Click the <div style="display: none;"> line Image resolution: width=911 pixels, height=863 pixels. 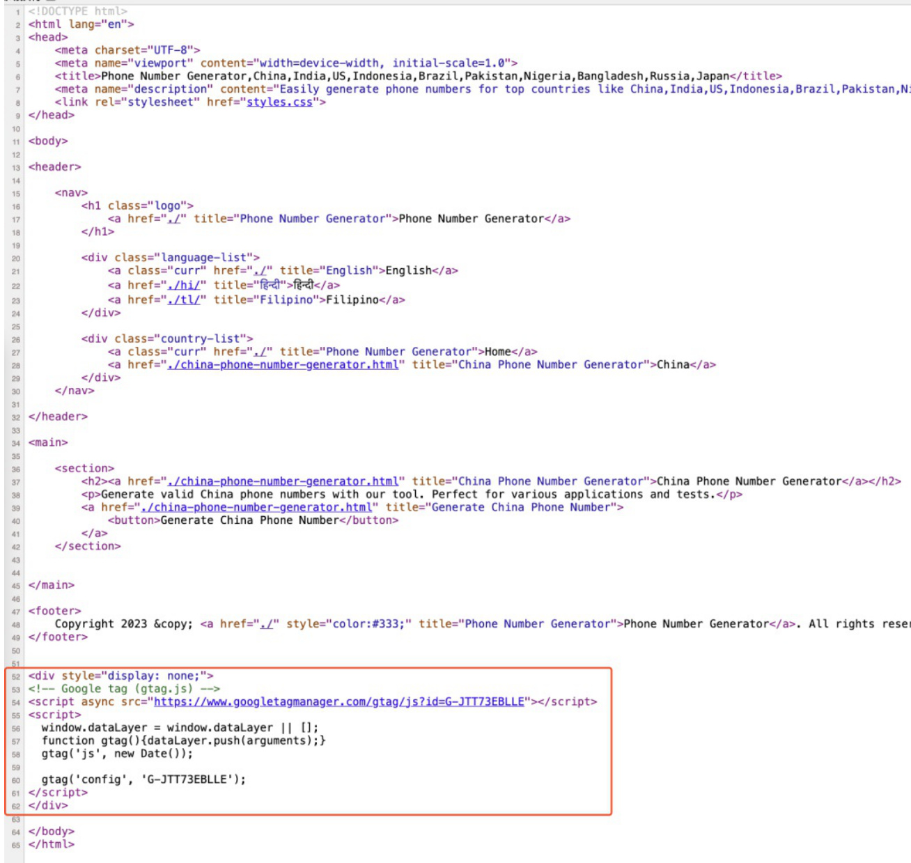[121, 676]
